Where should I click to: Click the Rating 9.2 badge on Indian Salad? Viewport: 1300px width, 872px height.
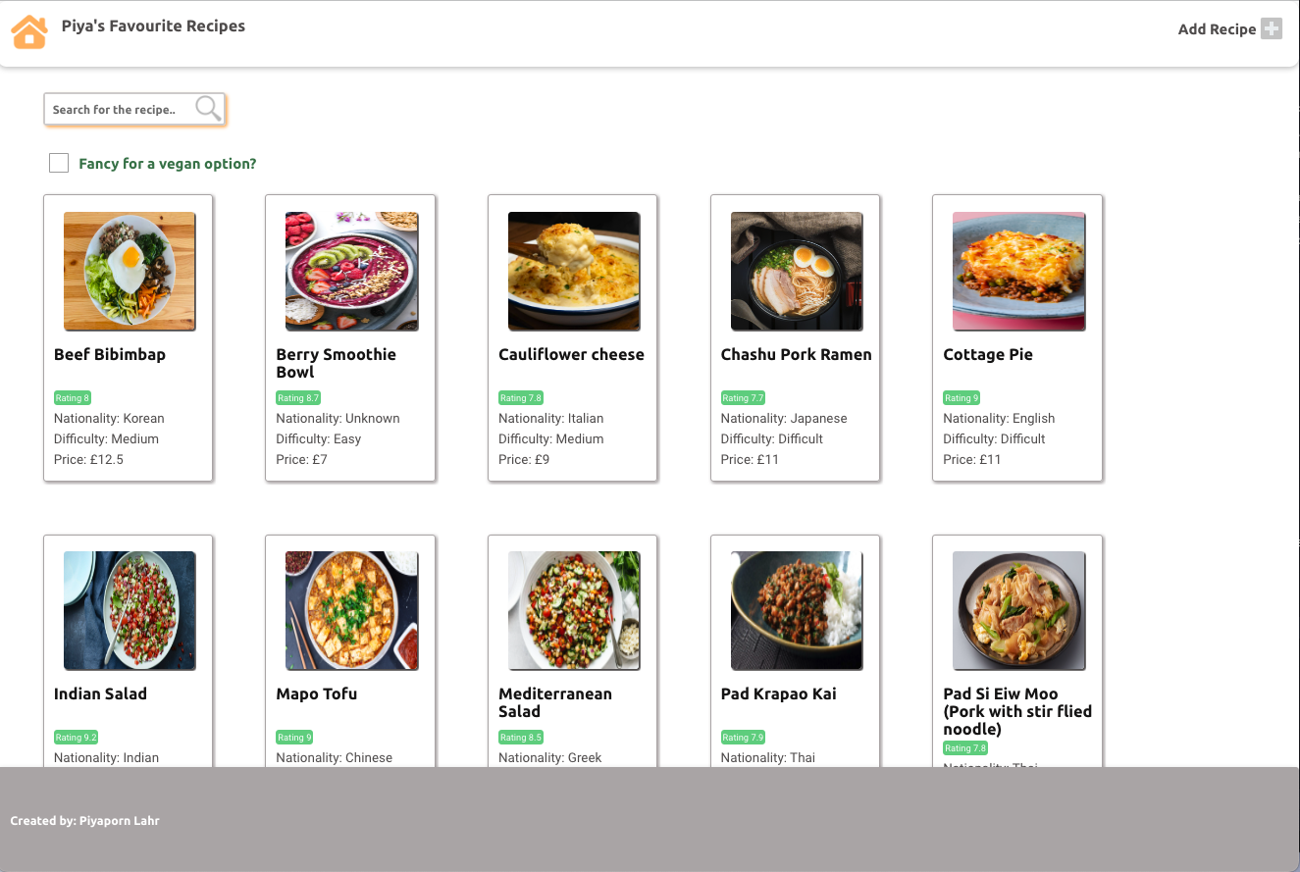76,737
